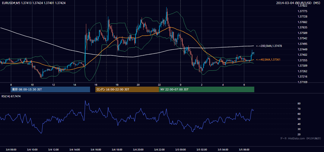Click the 3/4 12:00 time label

53,150
